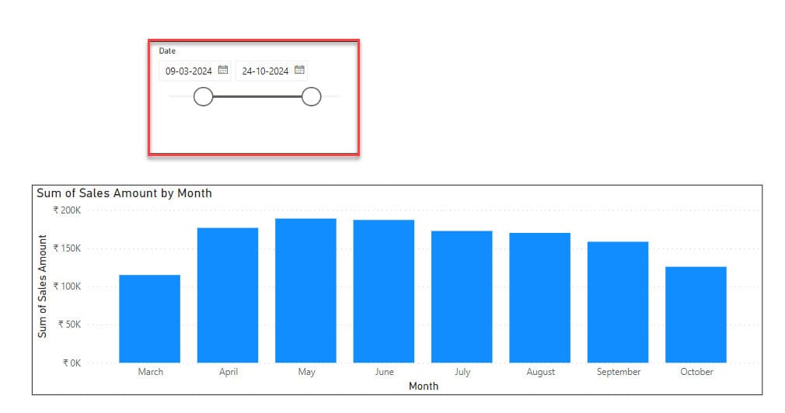Click the right handle of the date slider
This screenshot has height=413, width=785.
click(x=312, y=96)
